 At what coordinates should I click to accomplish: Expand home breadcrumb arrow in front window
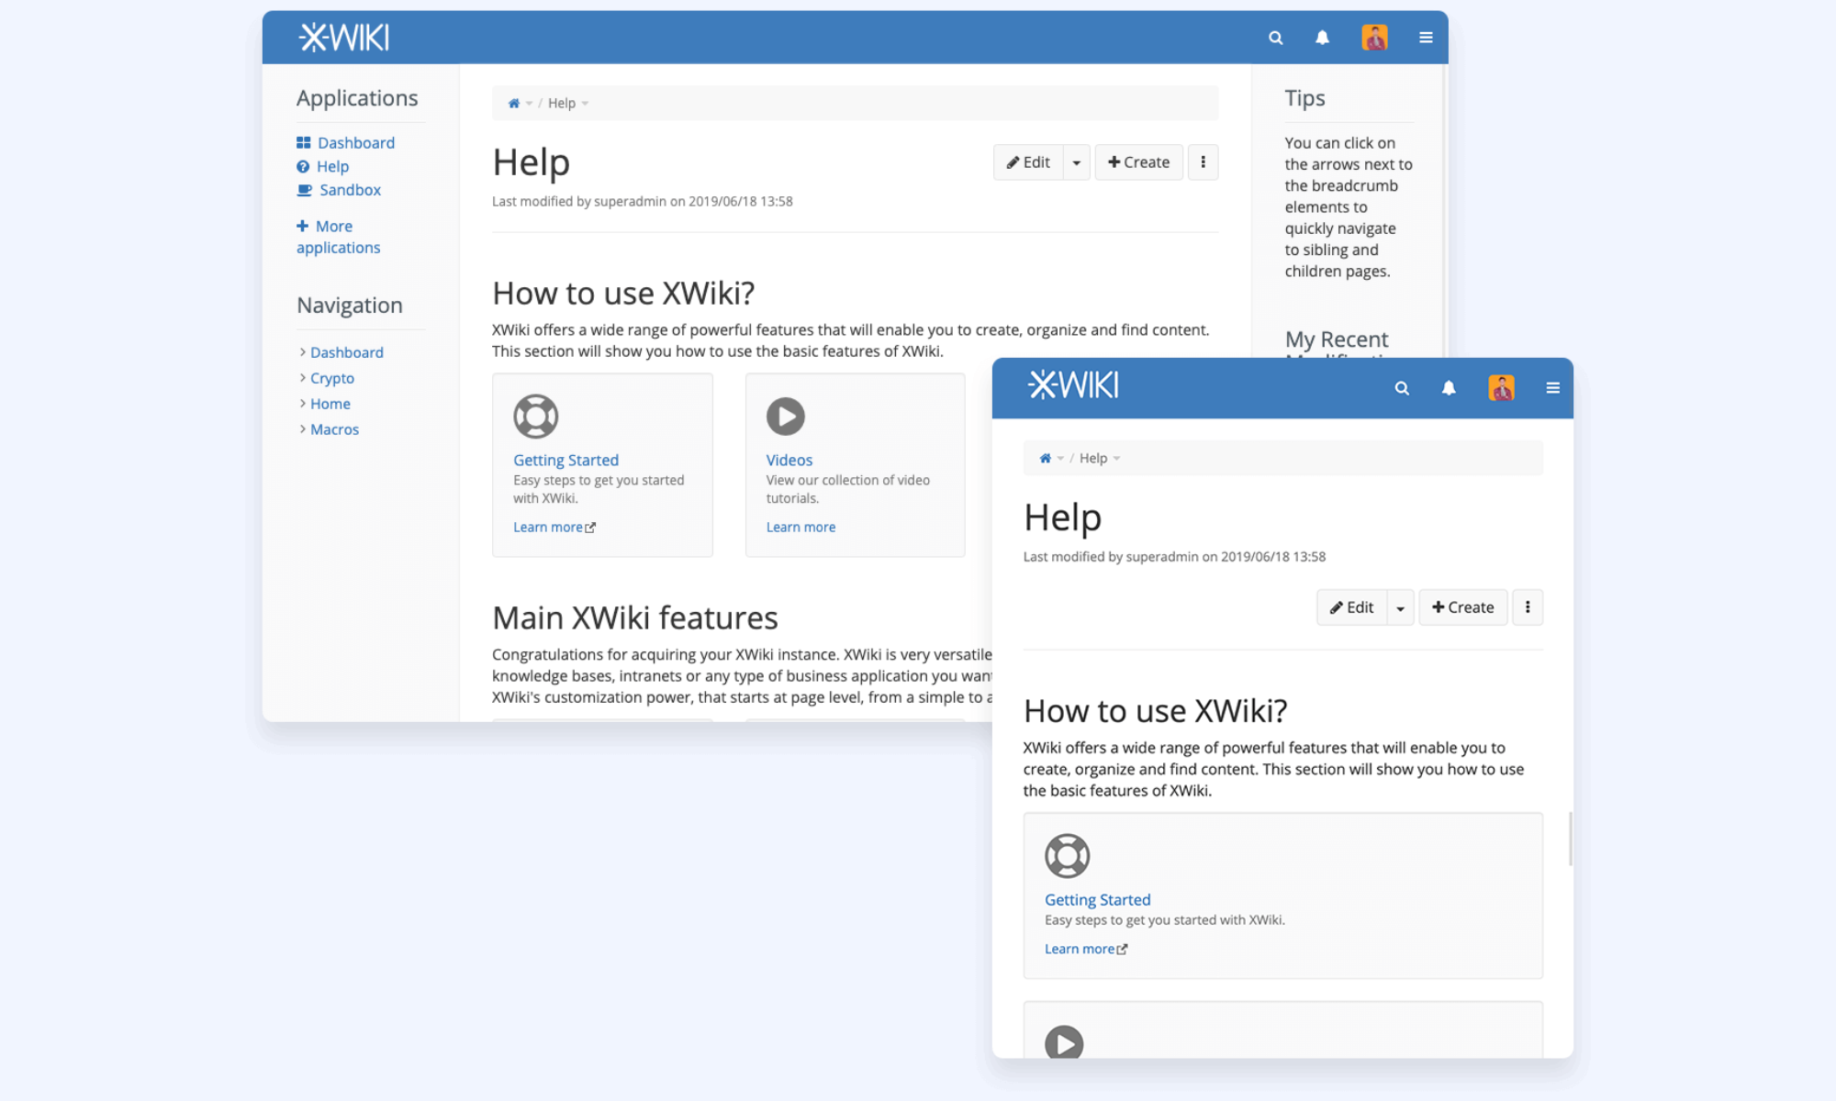[1060, 459]
